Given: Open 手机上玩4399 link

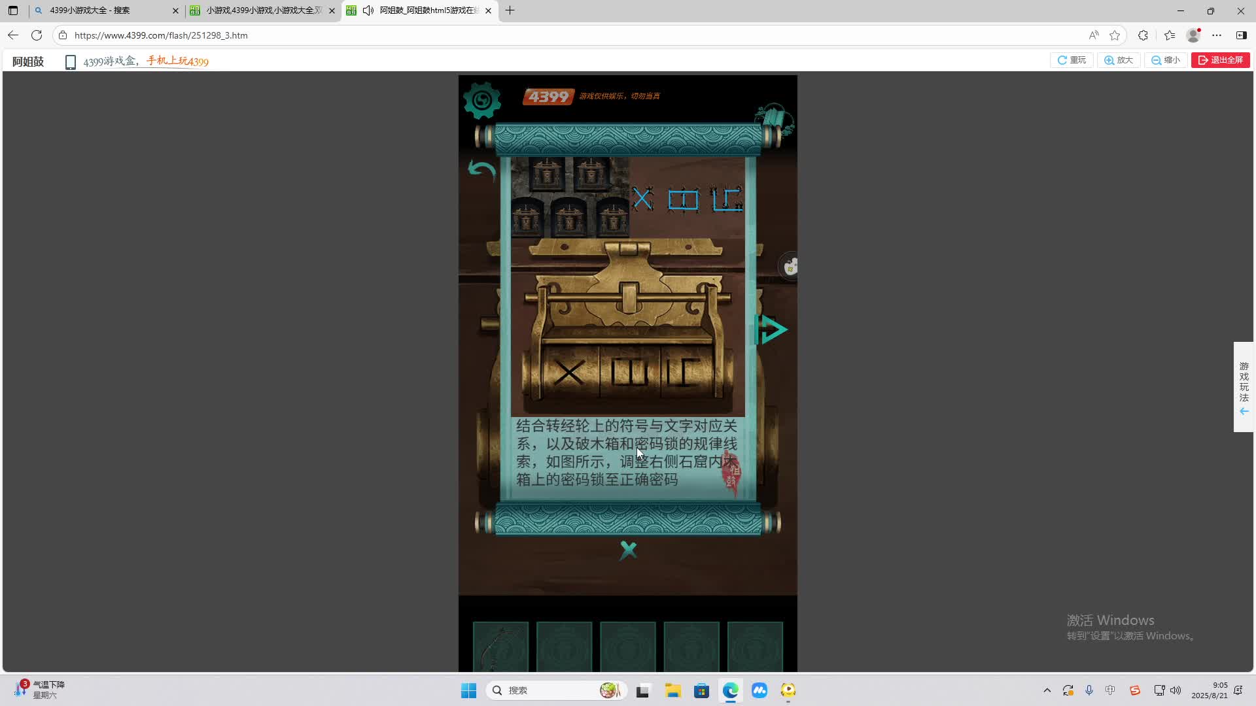Looking at the screenshot, I should coord(177,61).
